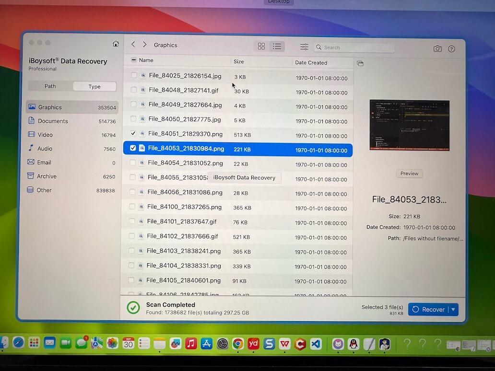The image size is (495, 371).
Task: Toggle the preview pane icon
Action: (360, 63)
